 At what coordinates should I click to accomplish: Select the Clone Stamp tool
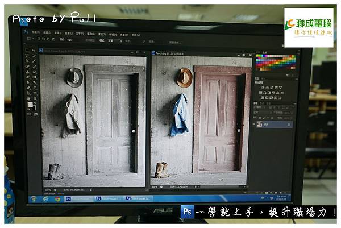click(x=28, y=72)
